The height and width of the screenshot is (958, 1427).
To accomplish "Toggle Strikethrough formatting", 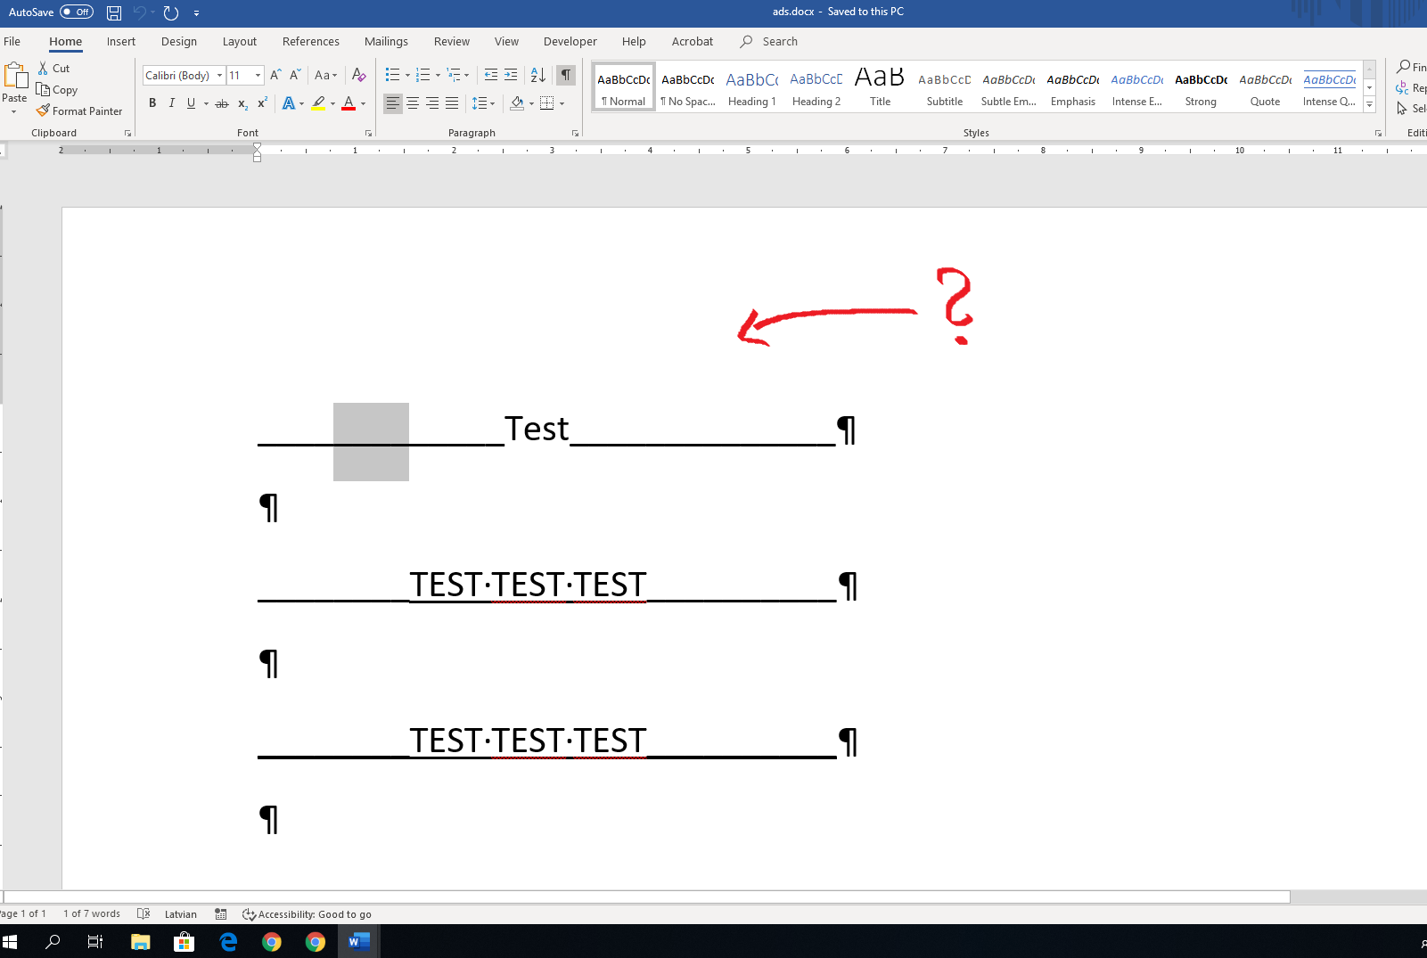I will coord(222,103).
